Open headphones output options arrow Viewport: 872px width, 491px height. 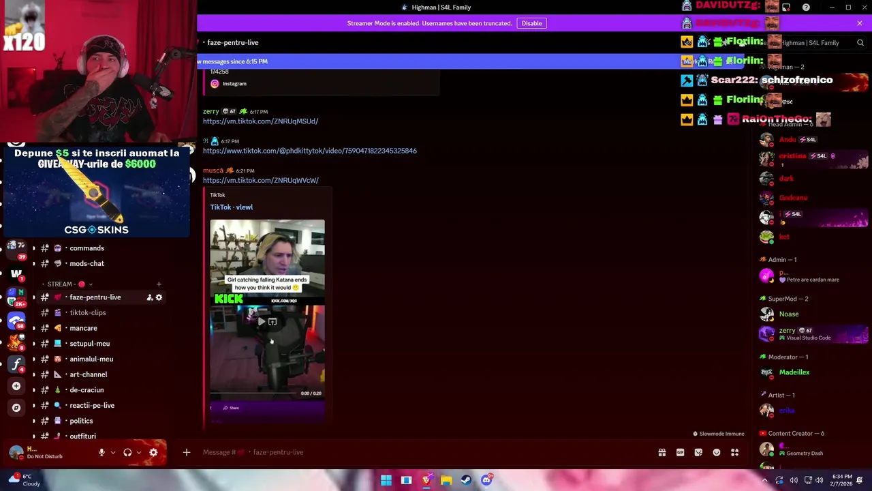click(x=139, y=452)
